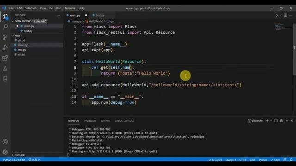This screenshot has width=296, height=166.
Task: Switch to the Problems panel tab
Action: 90,121
